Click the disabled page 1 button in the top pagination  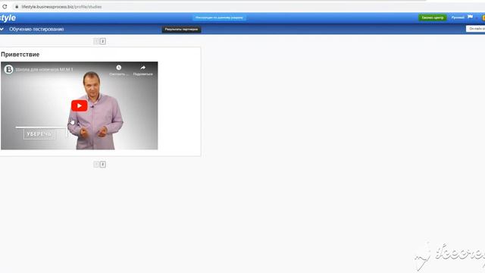tap(96, 41)
